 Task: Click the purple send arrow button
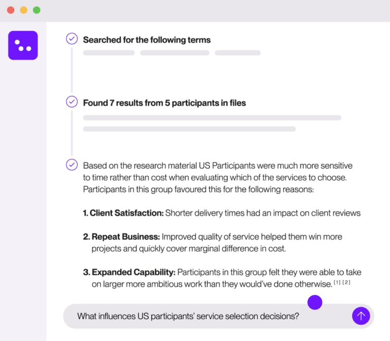click(x=361, y=316)
